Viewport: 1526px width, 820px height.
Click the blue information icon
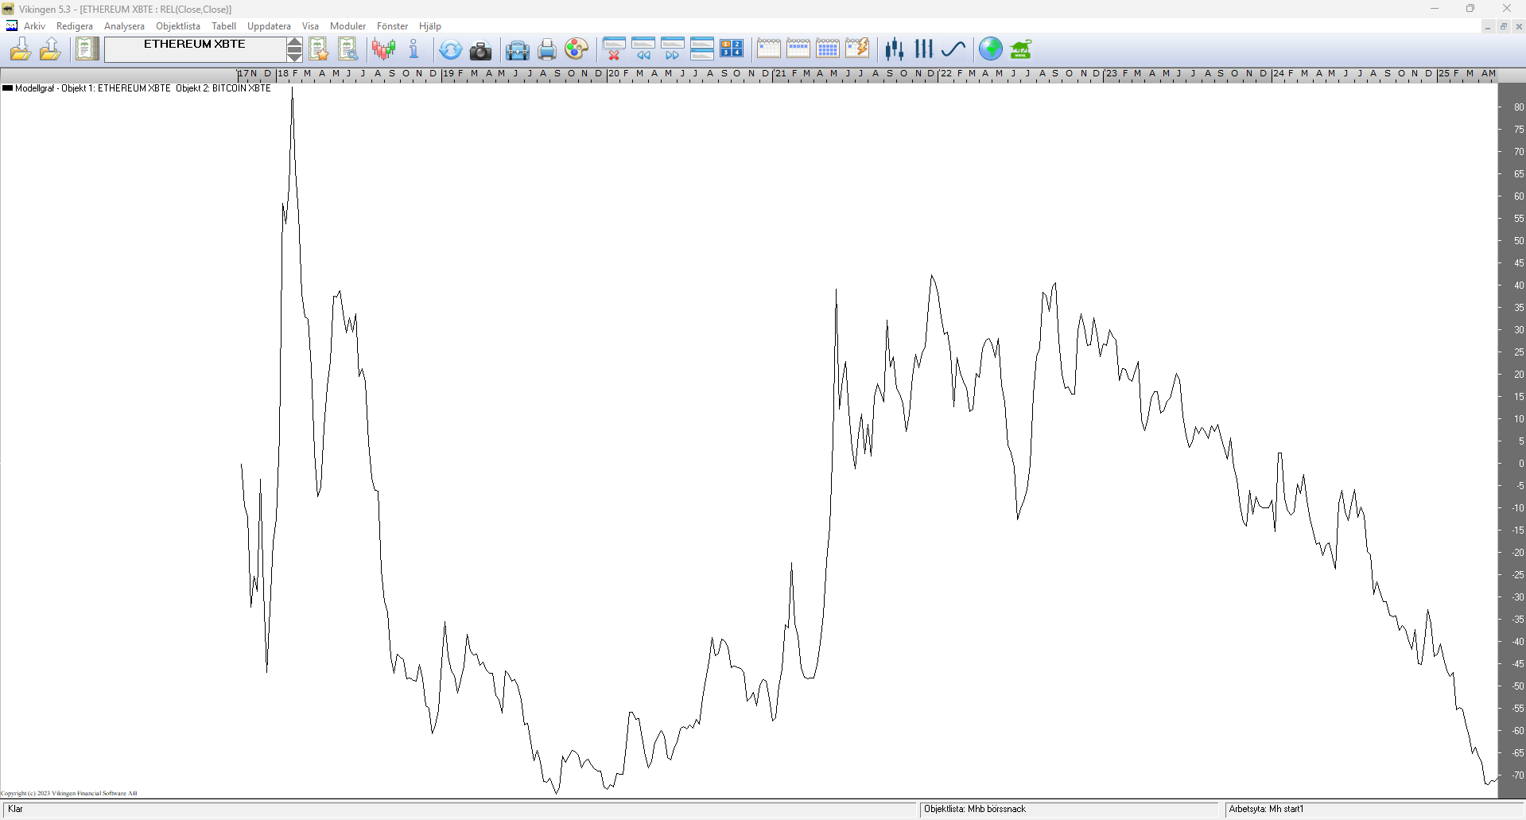point(414,49)
